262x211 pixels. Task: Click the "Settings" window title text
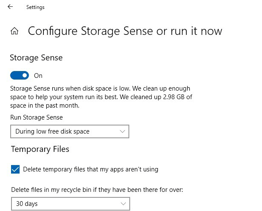pos(35,7)
